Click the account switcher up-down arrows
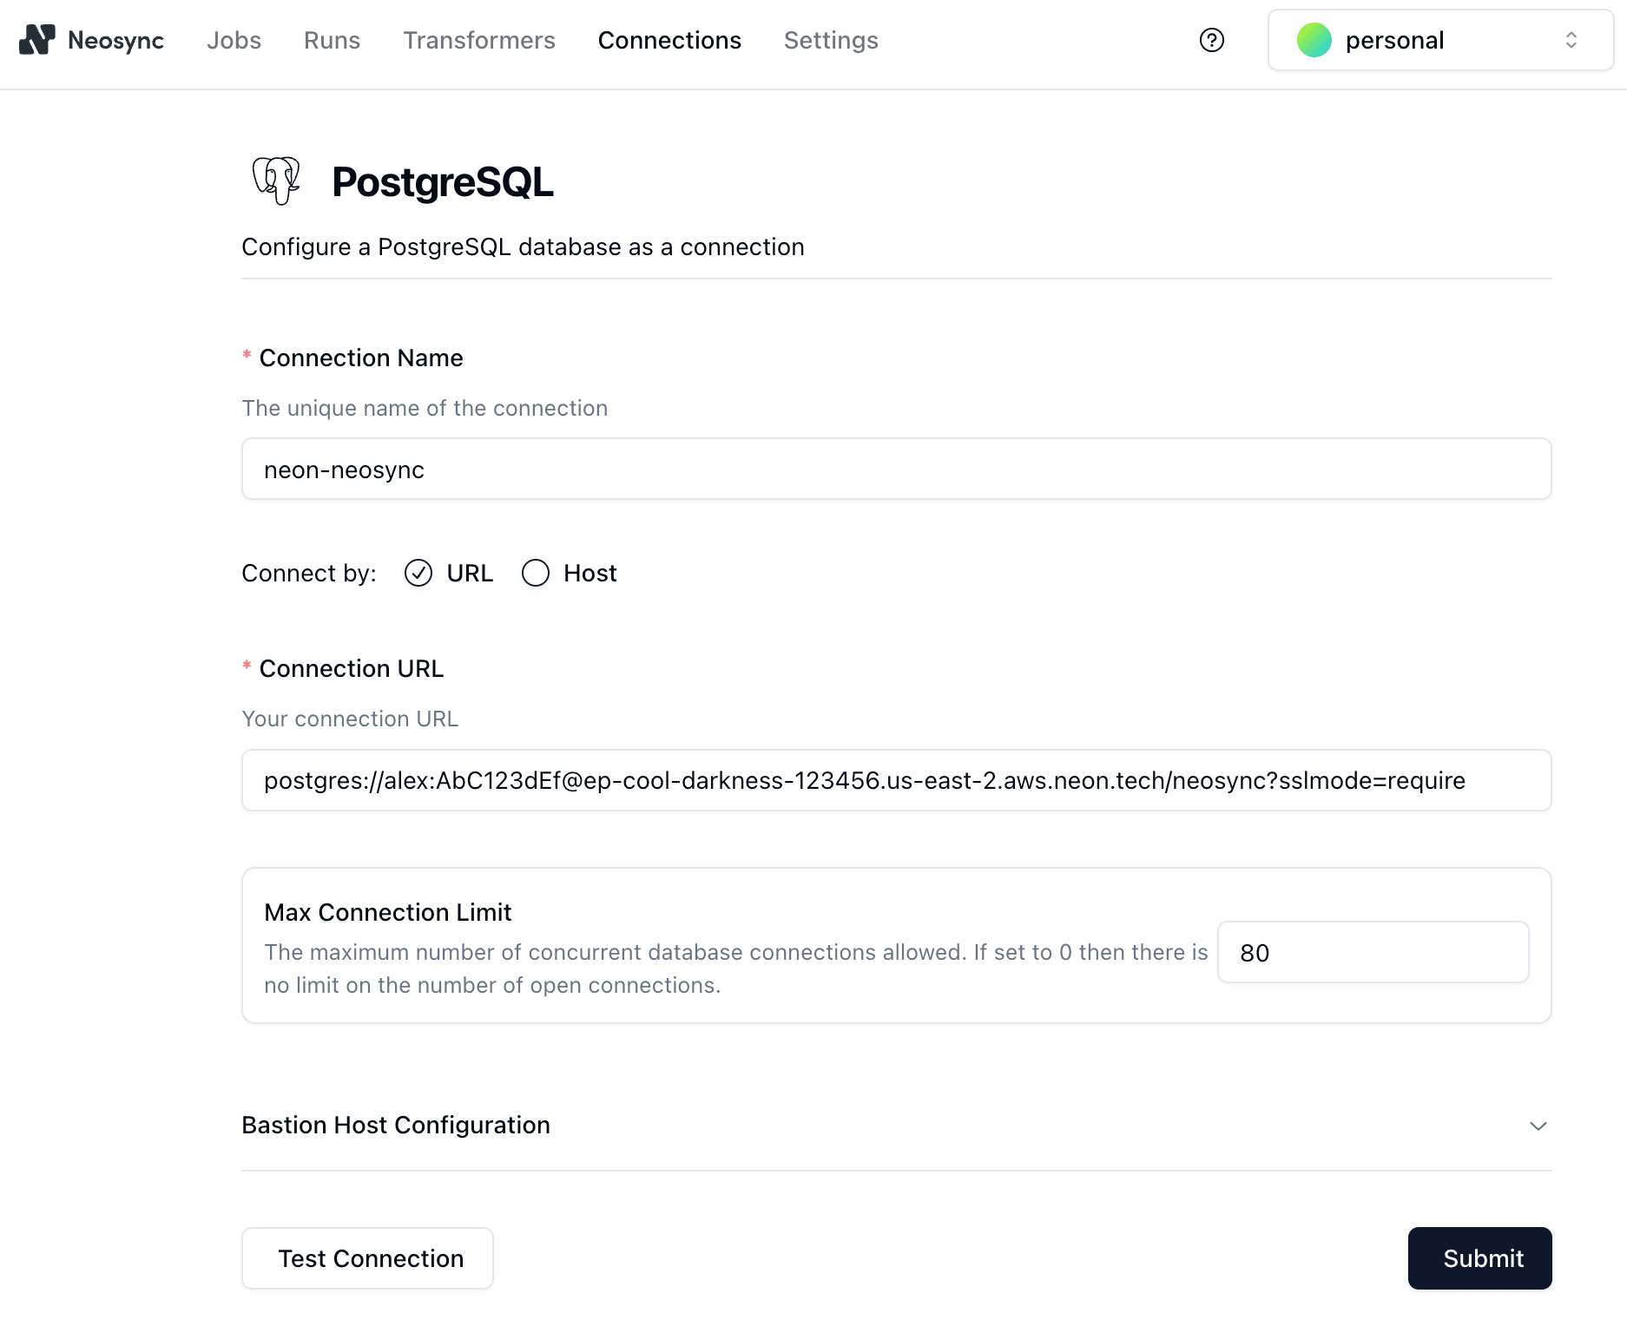 point(1571,40)
